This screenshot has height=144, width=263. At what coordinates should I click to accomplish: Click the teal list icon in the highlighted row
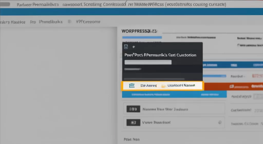pos(132,85)
